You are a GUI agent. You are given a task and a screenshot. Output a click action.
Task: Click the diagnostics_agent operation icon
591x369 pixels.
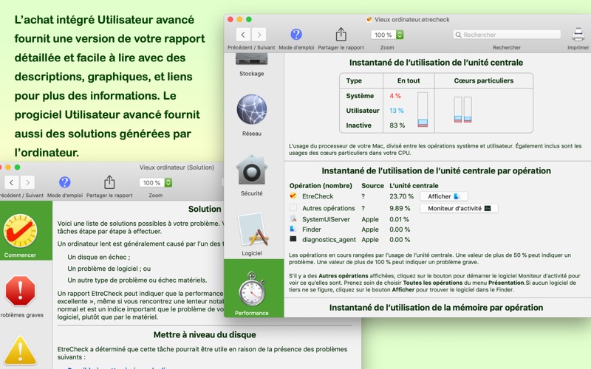(293, 239)
